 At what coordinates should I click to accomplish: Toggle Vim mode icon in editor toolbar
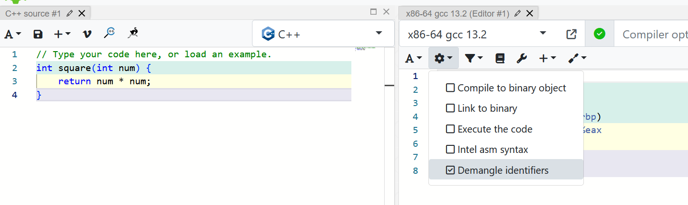point(87,34)
